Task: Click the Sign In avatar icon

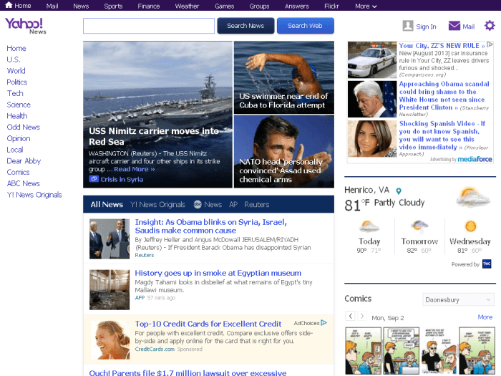Action: pyautogui.click(x=408, y=26)
